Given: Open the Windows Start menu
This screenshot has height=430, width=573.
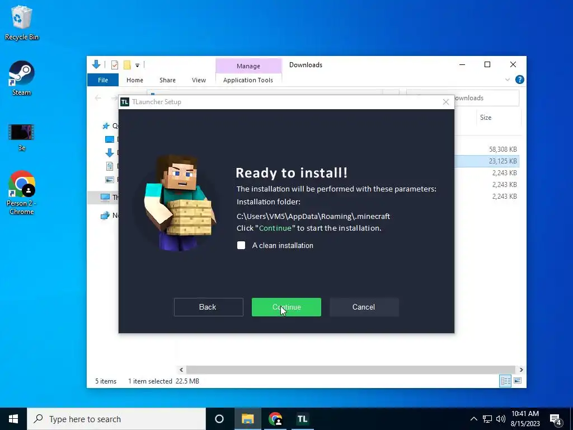Looking at the screenshot, I should tap(13, 419).
